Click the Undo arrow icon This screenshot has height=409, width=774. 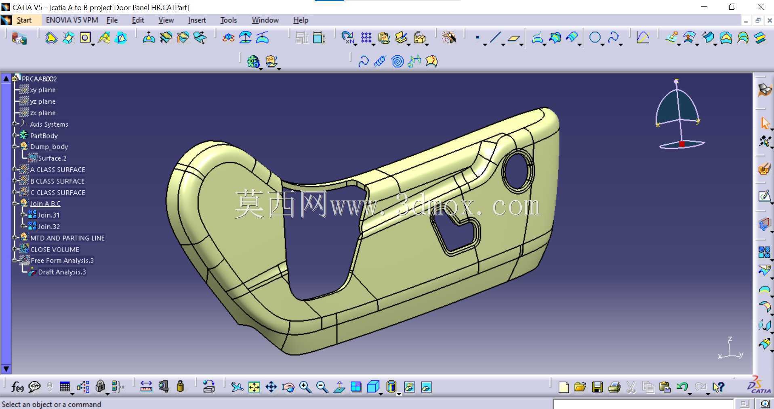682,387
